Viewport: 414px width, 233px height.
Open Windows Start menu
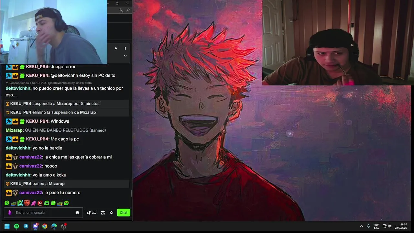(x=7, y=226)
